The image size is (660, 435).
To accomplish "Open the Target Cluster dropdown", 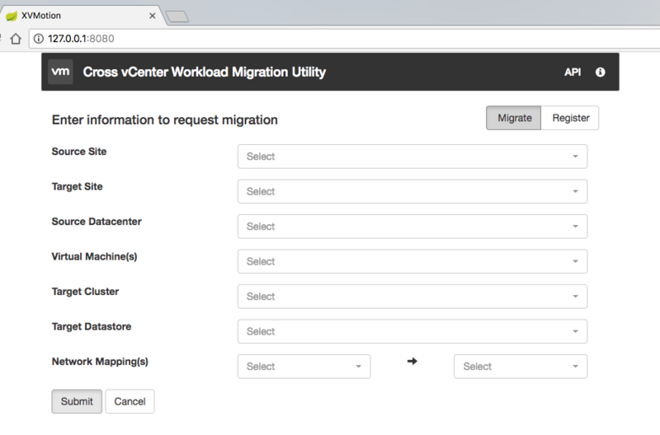I will click(412, 297).
